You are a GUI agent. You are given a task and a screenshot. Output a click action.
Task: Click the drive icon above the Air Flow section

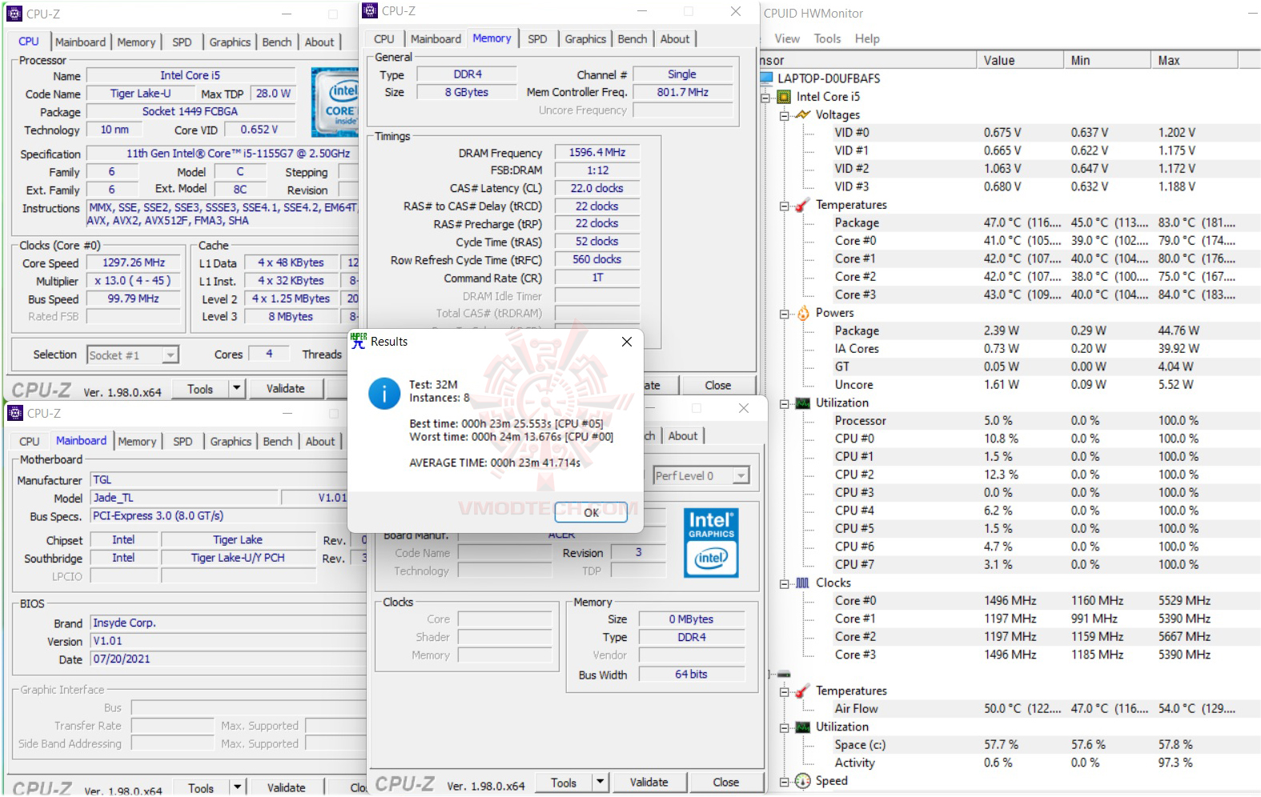click(785, 674)
